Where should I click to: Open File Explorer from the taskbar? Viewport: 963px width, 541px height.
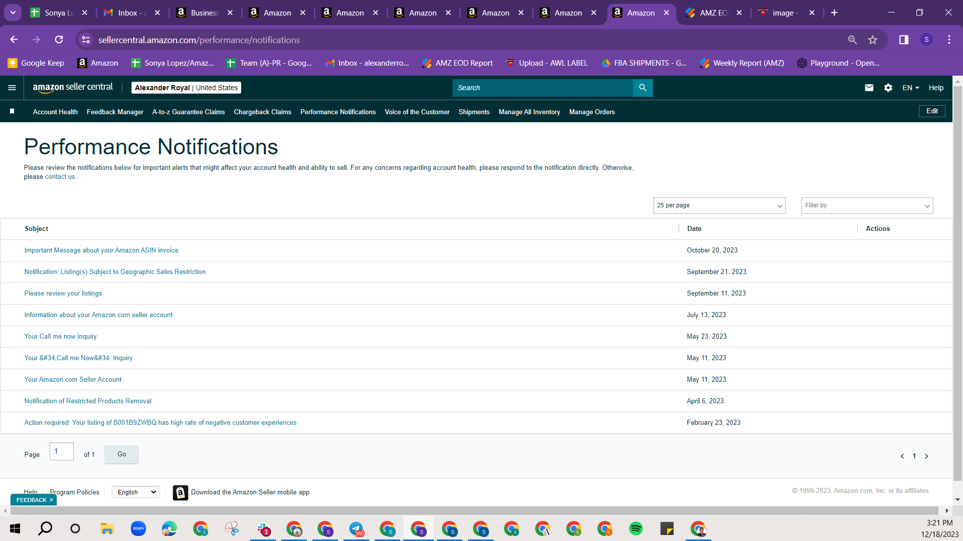[107, 528]
